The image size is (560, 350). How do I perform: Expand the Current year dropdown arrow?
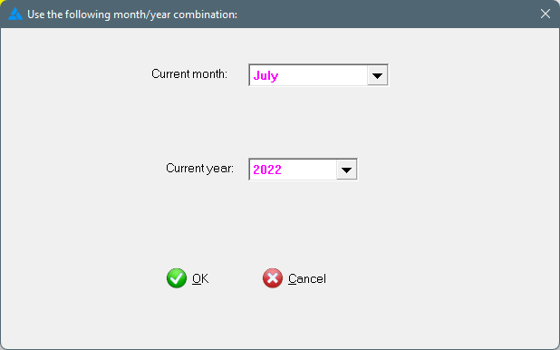point(346,170)
